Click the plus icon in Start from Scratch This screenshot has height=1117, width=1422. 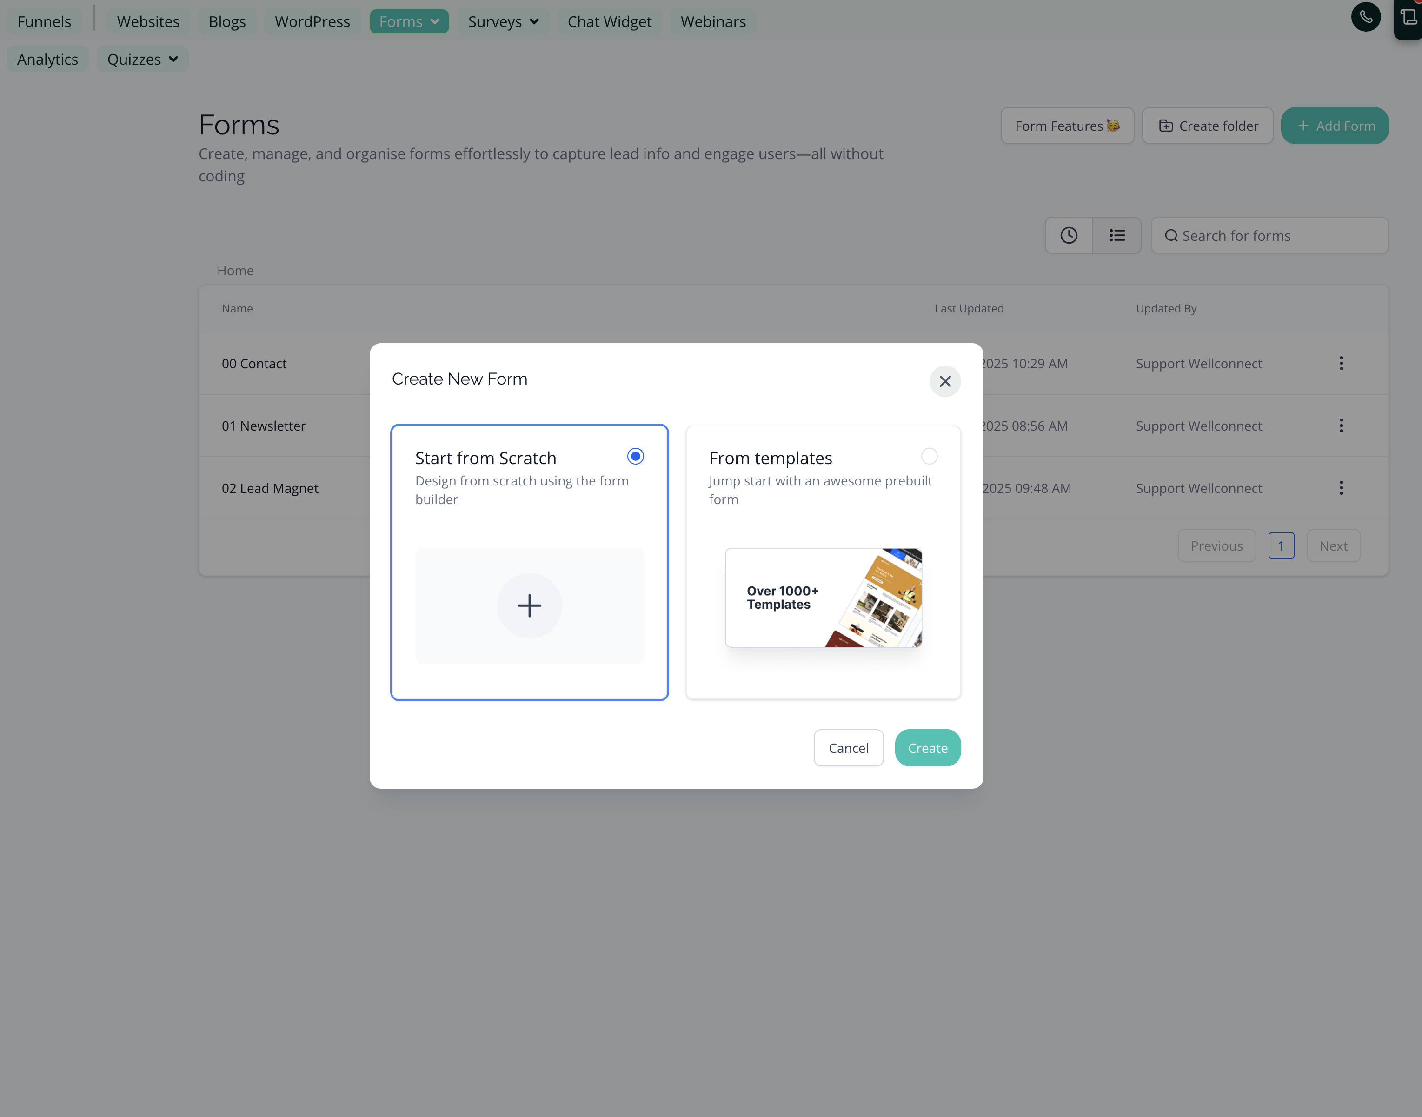click(529, 605)
